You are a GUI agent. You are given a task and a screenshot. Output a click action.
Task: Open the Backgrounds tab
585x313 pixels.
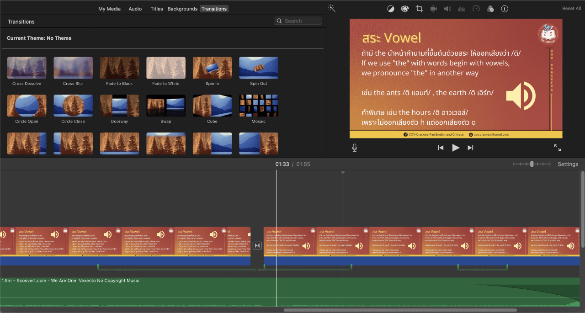click(x=182, y=9)
